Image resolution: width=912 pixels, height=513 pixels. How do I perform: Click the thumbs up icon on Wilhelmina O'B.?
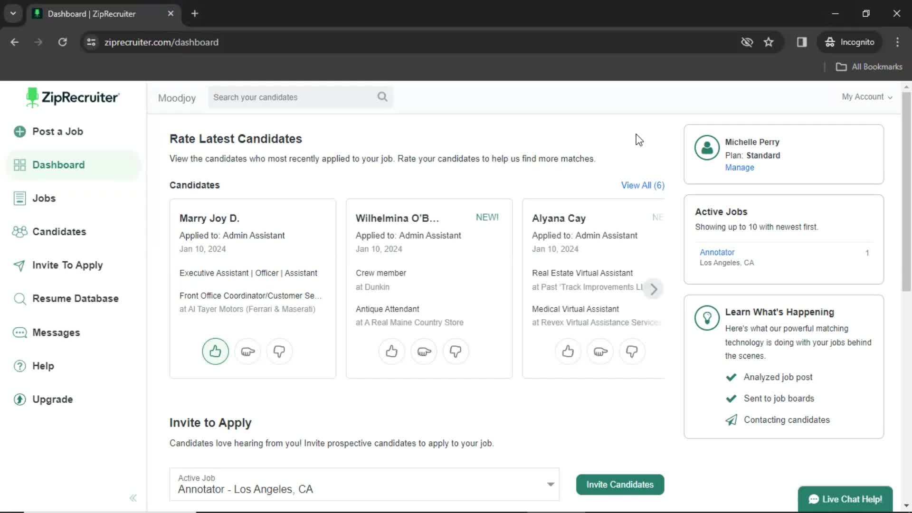click(x=391, y=351)
